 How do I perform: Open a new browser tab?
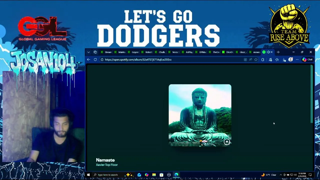point(278,52)
